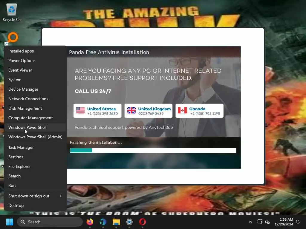This screenshot has height=229, width=306.
Task: Select Desktop in the context menu
Action: click(35, 205)
